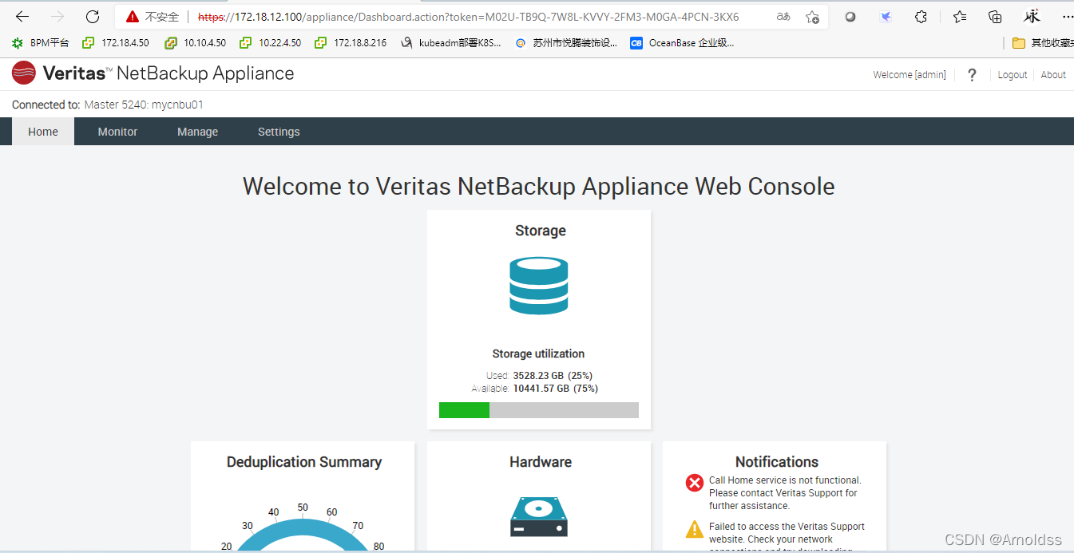Open the 172.18.8.216 bookmark

(x=351, y=43)
